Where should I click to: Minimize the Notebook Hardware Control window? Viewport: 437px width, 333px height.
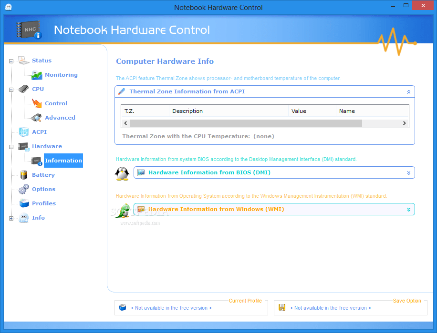(x=393, y=6)
